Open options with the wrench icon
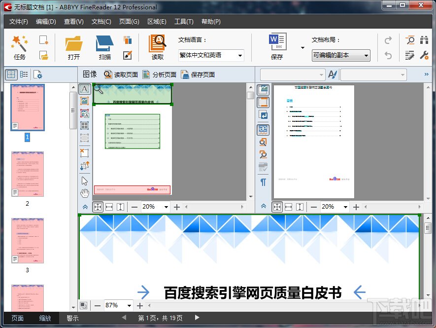Screen dimensions: 436x328 pyautogui.click(x=424, y=55)
